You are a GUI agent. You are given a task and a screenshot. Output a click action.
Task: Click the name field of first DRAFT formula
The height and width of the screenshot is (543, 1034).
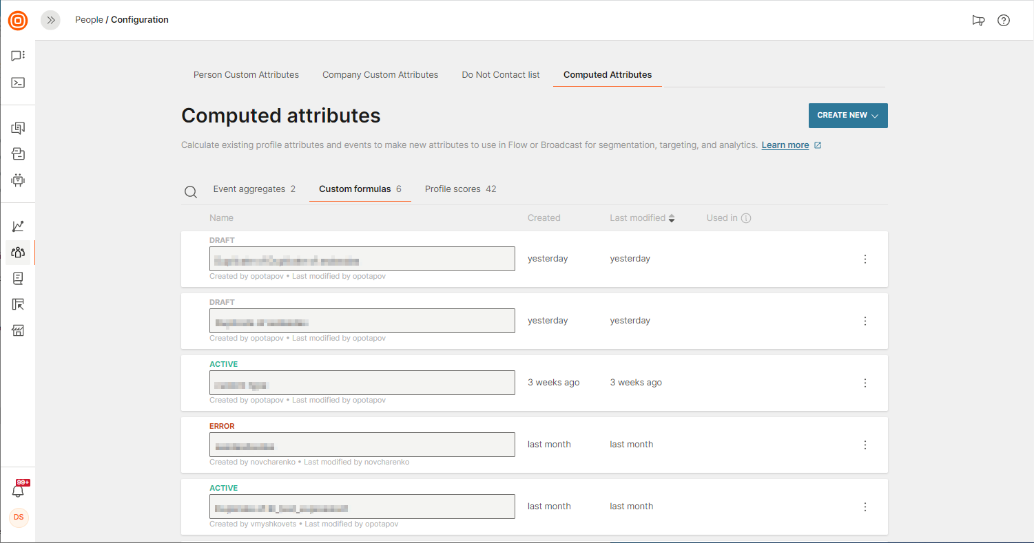362,259
